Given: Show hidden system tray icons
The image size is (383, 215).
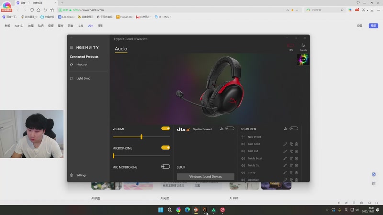Looking at the screenshot, I should tap(327, 210).
